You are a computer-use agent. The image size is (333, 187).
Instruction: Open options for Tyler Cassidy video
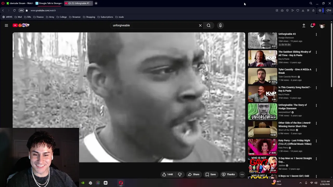point(316,70)
